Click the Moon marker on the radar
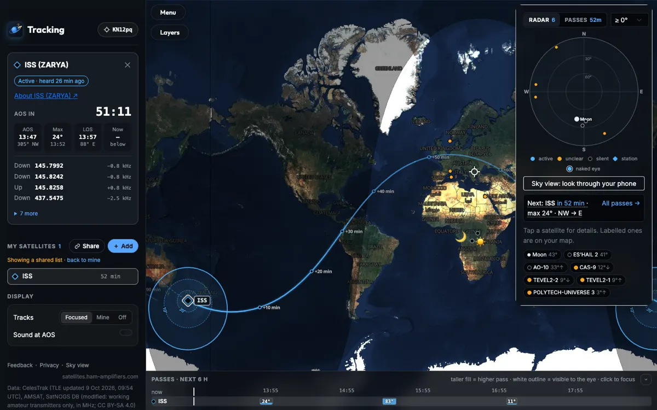Screen dimensions: 657x410 pyautogui.click(x=577, y=119)
